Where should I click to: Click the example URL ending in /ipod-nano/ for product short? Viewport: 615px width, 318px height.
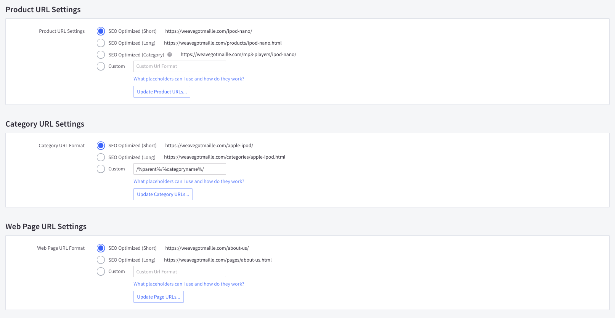[209, 31]
